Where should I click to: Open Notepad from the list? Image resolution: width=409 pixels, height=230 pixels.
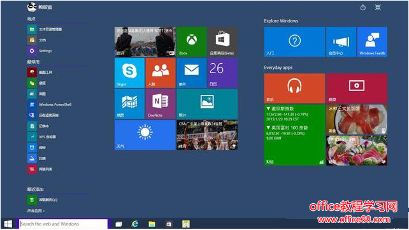pos(38,126)
